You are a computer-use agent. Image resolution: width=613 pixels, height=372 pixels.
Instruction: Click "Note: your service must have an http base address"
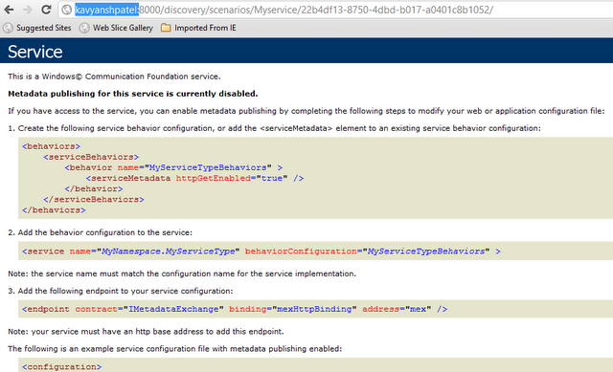coord(146,332)
